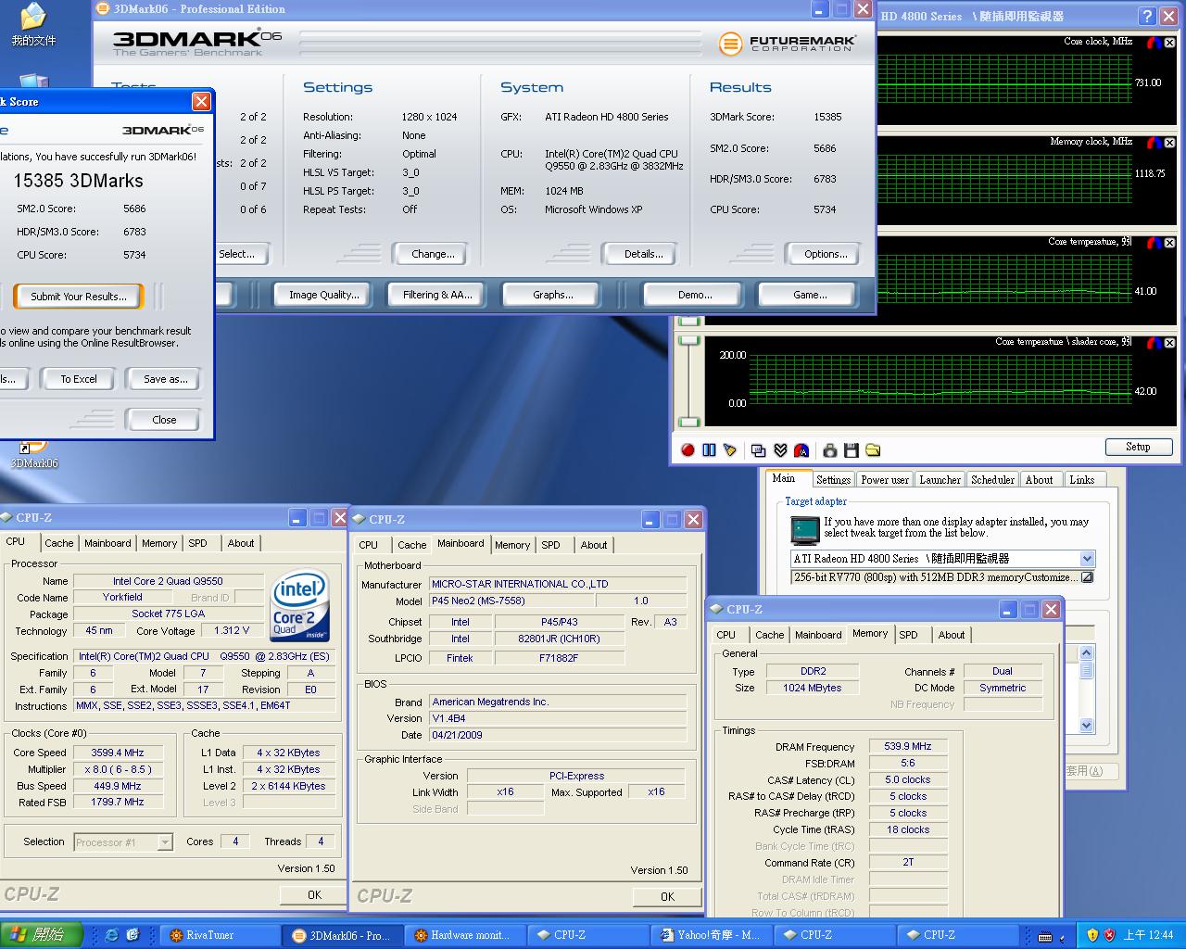Pause monitoring with the blue pause icon

pyautogui.click(x=709, y=450)
